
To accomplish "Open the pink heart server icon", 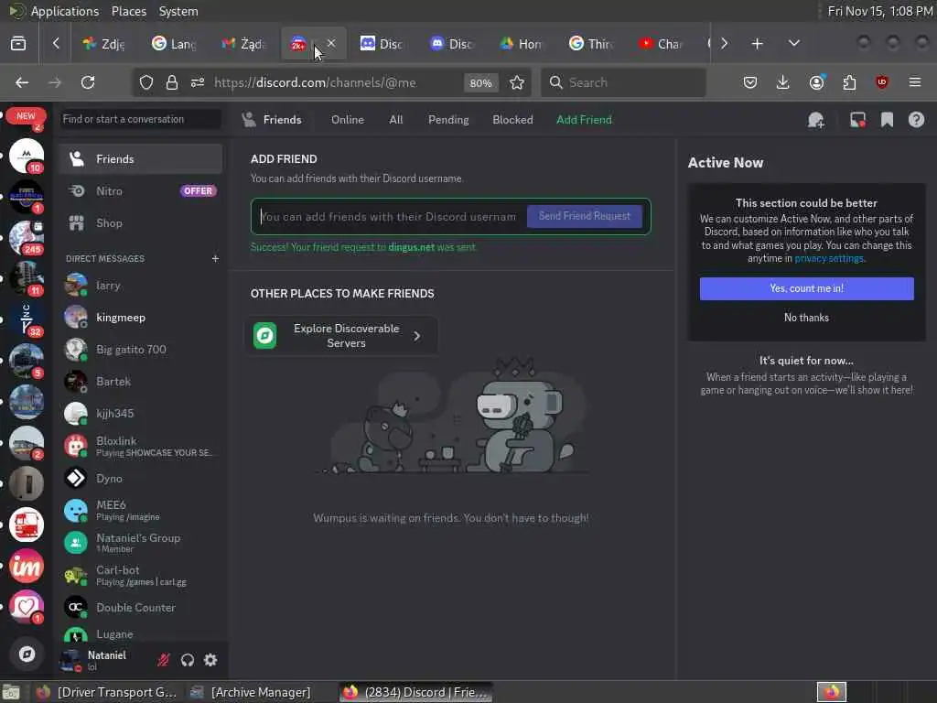I will pyautogui.click(x=27, y=607).
